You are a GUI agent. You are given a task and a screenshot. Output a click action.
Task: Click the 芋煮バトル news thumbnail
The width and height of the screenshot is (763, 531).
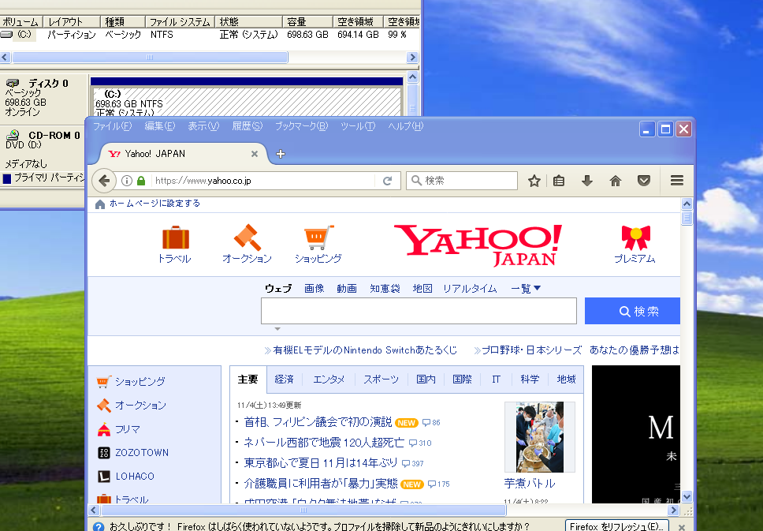coord(540,437)
